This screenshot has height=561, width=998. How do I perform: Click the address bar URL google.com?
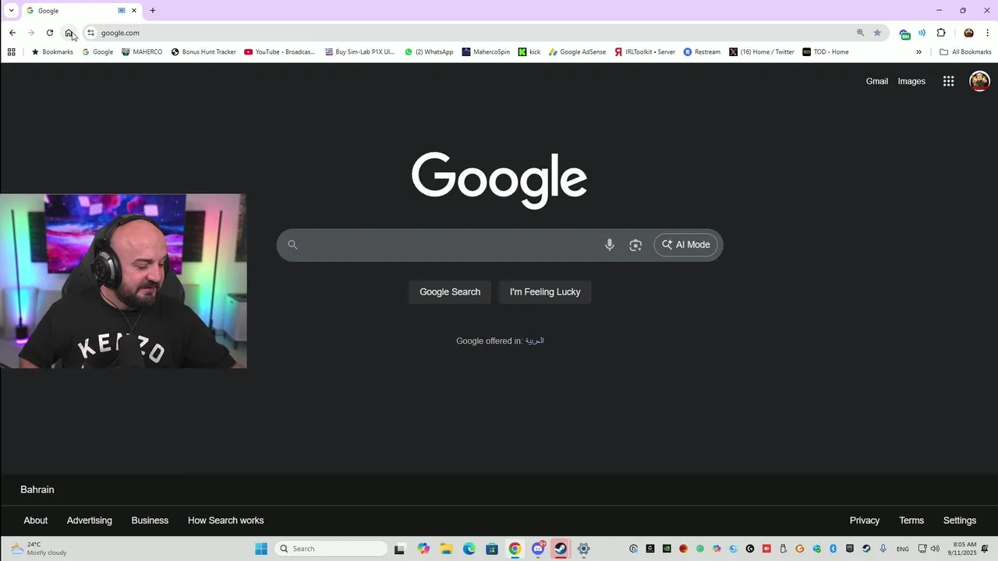(120, 33)
